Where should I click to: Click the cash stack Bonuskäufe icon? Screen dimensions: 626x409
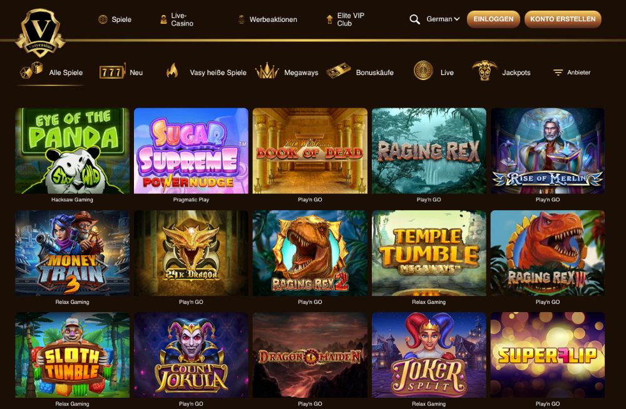click(x=338, y=71)
